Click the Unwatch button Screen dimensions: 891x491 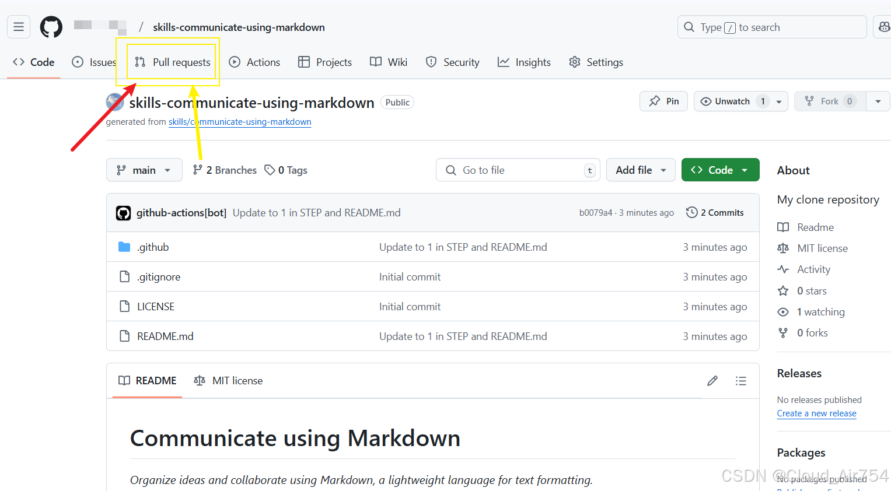click(732, 101)
